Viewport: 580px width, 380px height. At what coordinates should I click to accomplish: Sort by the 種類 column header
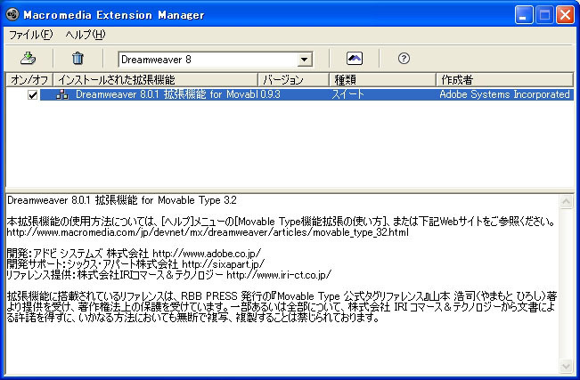pyautogui.click(x=382, y=79)
